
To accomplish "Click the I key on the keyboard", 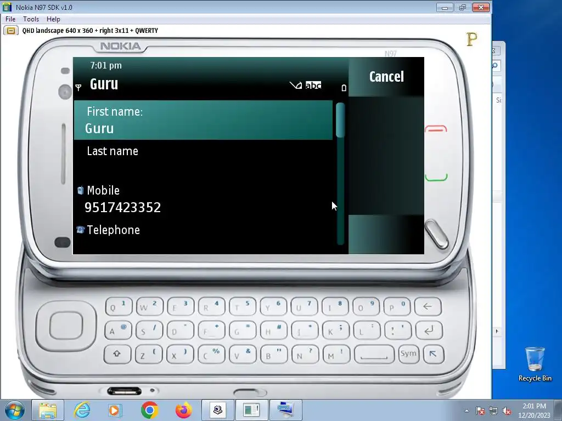I will tap(335, 307).
